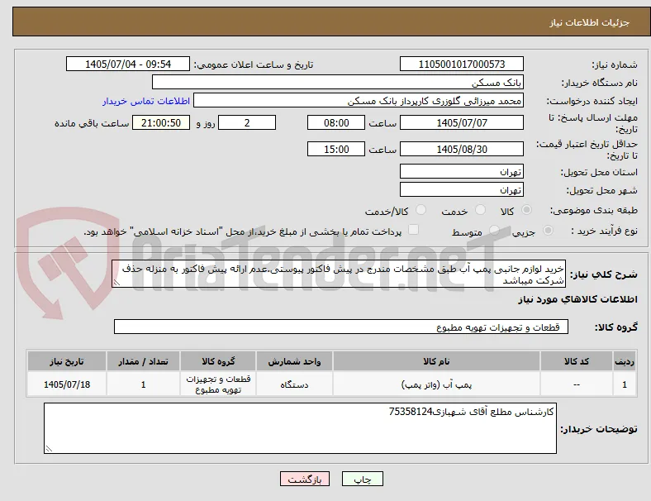Click the اطلاعات کالاهای مورد نیاز section heading
Viewport: 651px width, 501px height.
pos(577,299)
